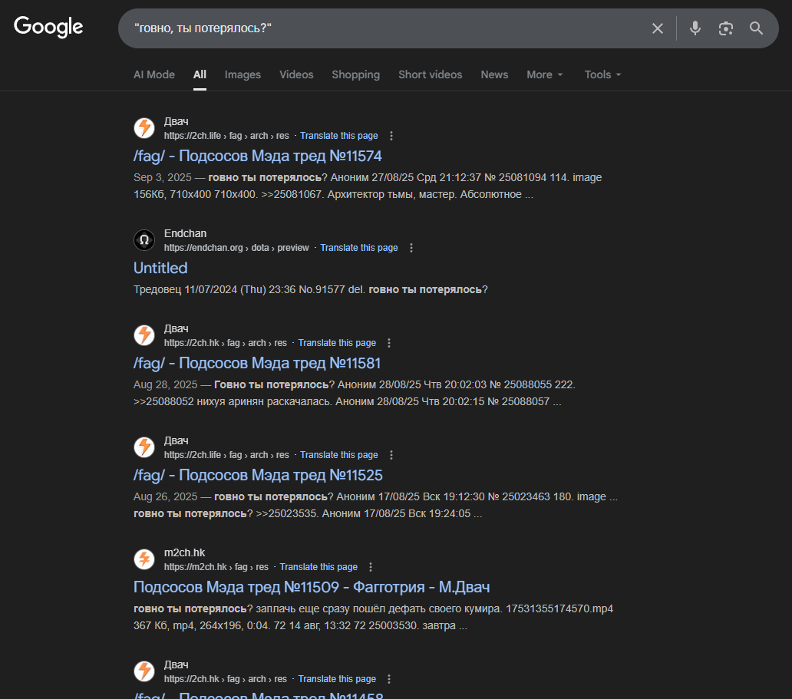
Task: Open М.Двач result тред №11509
Action: 312,588
